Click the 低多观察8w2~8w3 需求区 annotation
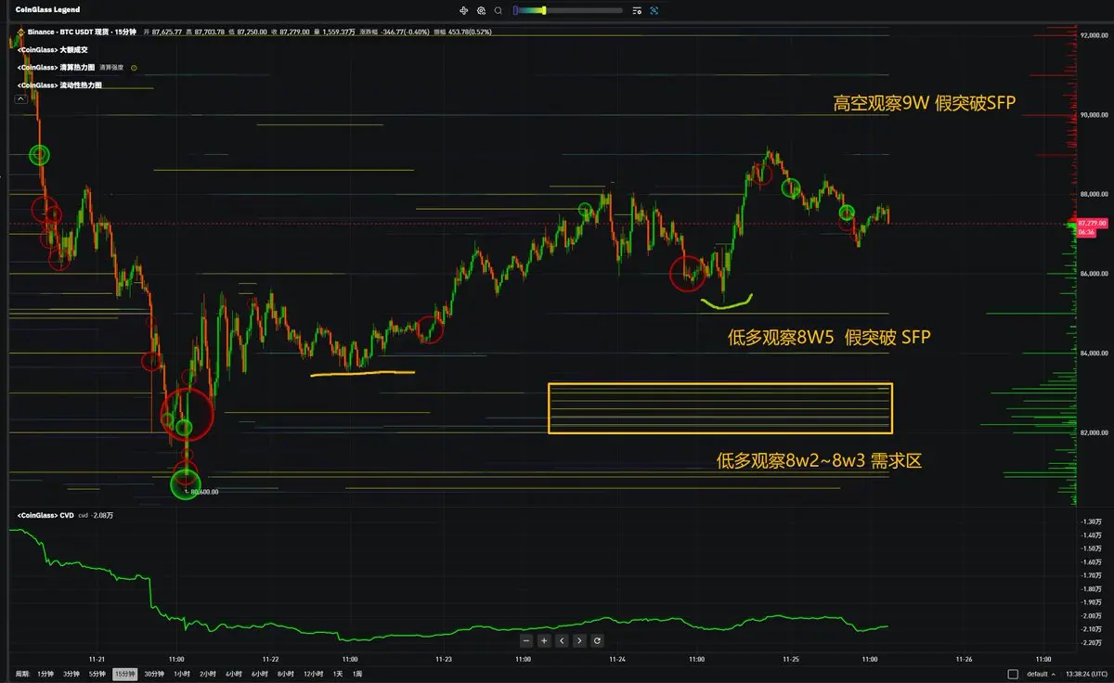This screenshot has height=683, width=1114. tap(819, 460)
